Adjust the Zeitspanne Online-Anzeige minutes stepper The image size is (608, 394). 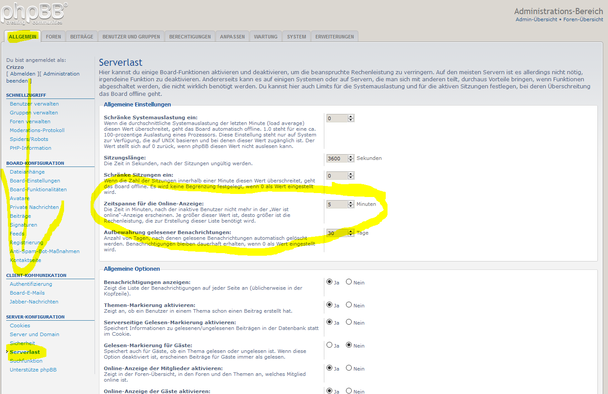[351, 204]
